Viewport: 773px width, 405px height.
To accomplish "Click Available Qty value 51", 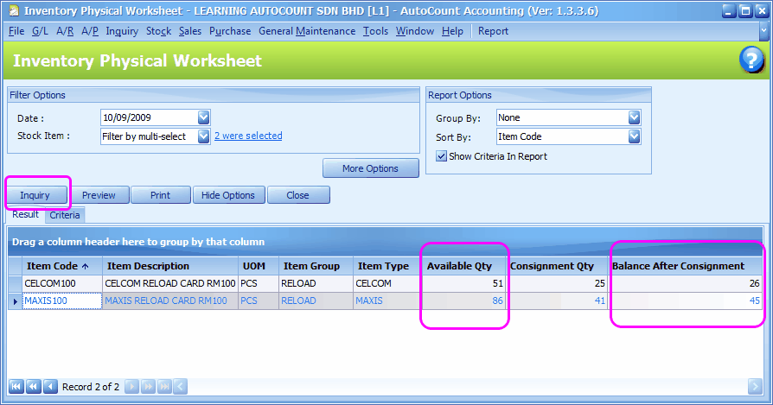I will pos(464,283).
